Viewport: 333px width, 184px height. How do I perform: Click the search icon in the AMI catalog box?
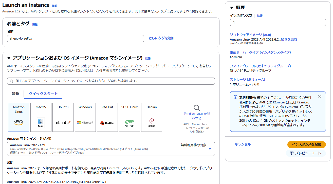click(x=11, y=81)
